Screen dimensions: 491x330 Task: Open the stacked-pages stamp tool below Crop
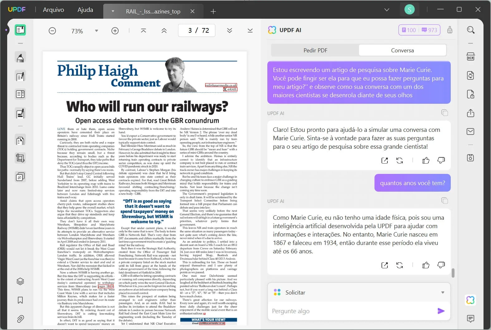point(20,177)
